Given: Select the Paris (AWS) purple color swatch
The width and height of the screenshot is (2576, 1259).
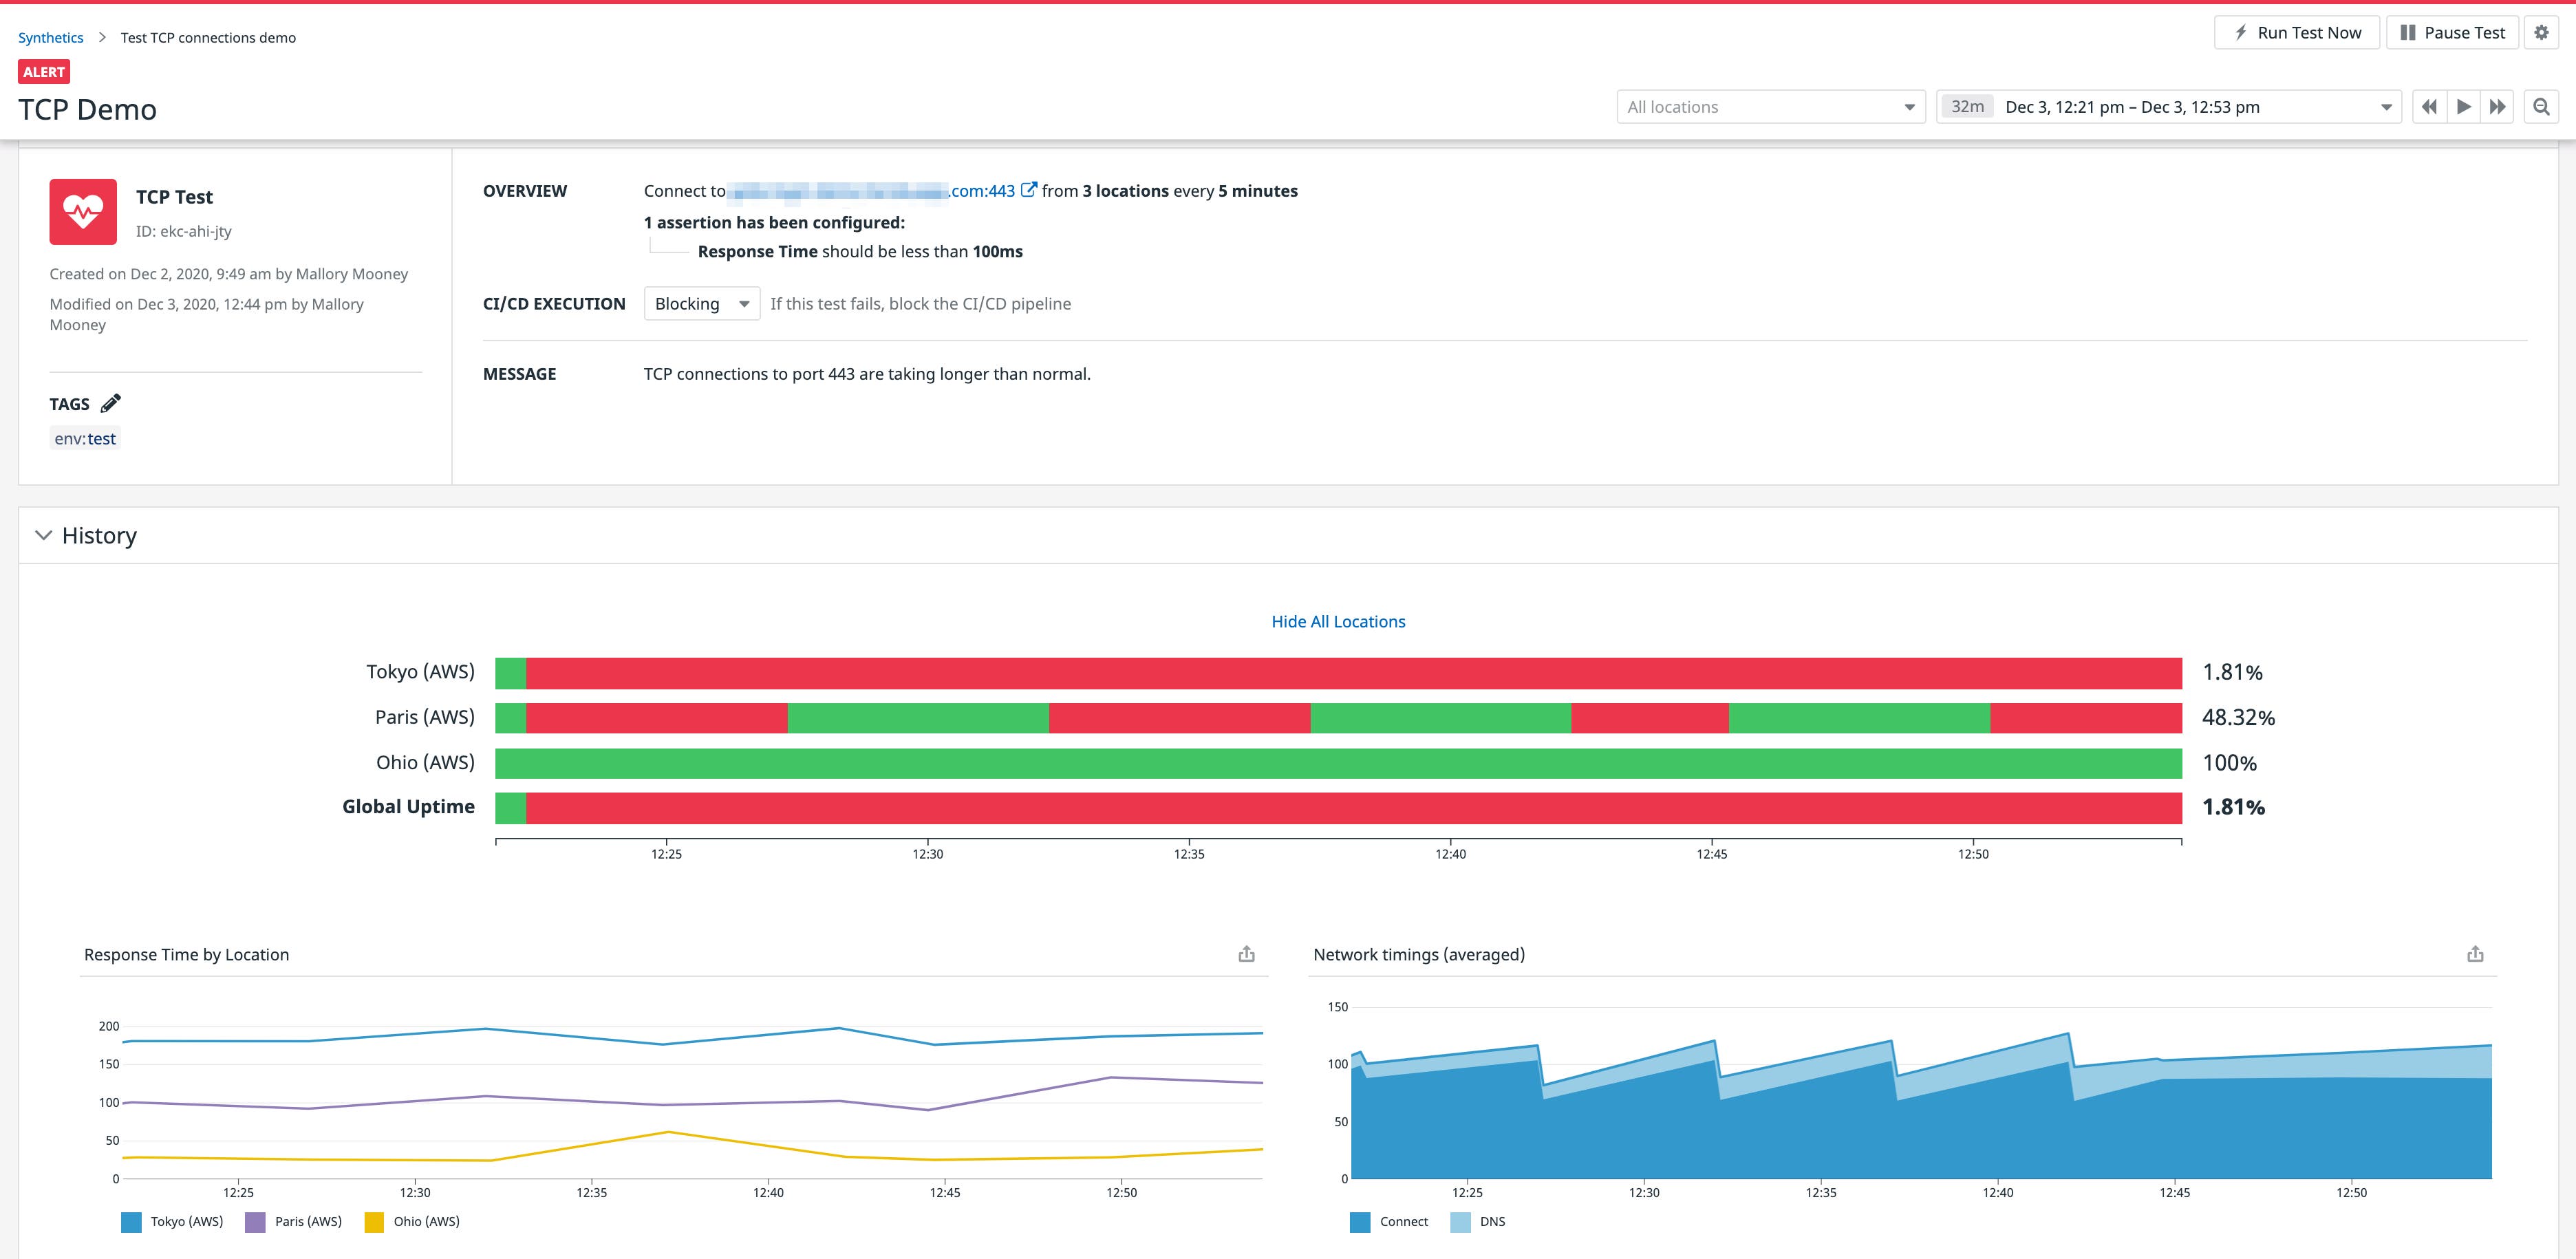Looking at the screenshot, I should (x=256, y=1221).
